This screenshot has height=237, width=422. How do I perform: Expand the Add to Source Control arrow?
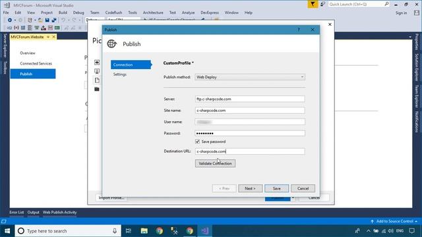pyautogui.click(x=416, y=221)
